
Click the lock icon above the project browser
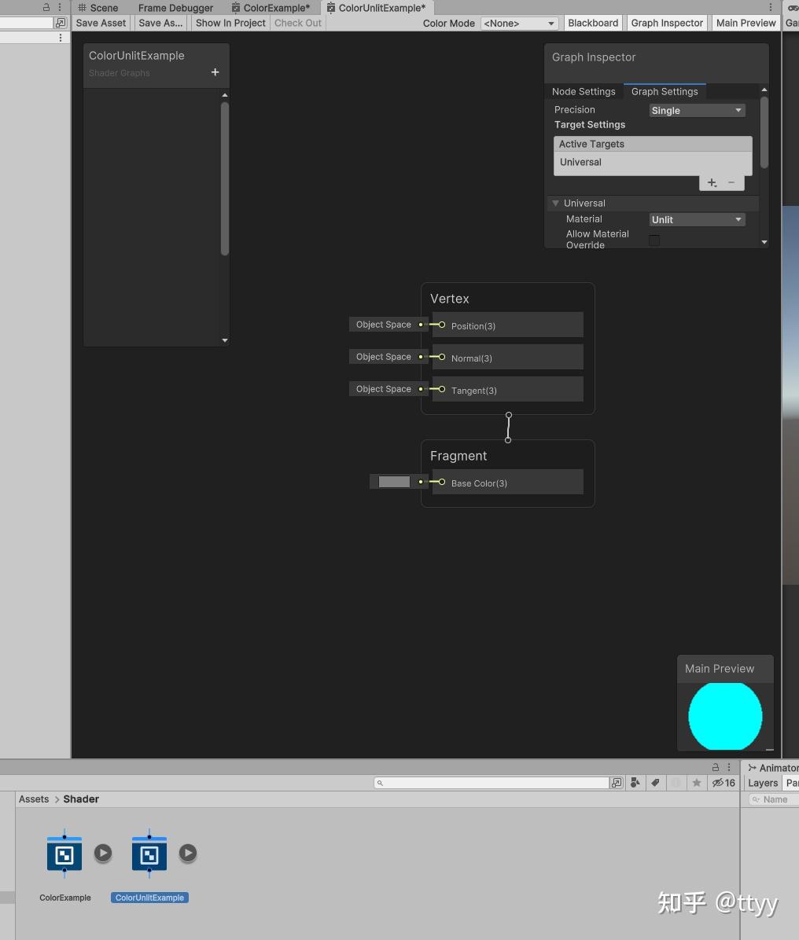point(715,767)
